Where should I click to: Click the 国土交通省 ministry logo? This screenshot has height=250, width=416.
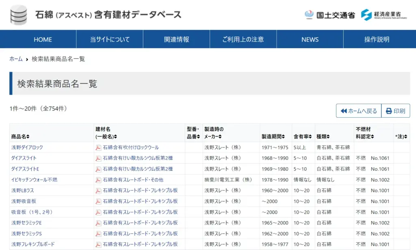(x=329, y=15)
